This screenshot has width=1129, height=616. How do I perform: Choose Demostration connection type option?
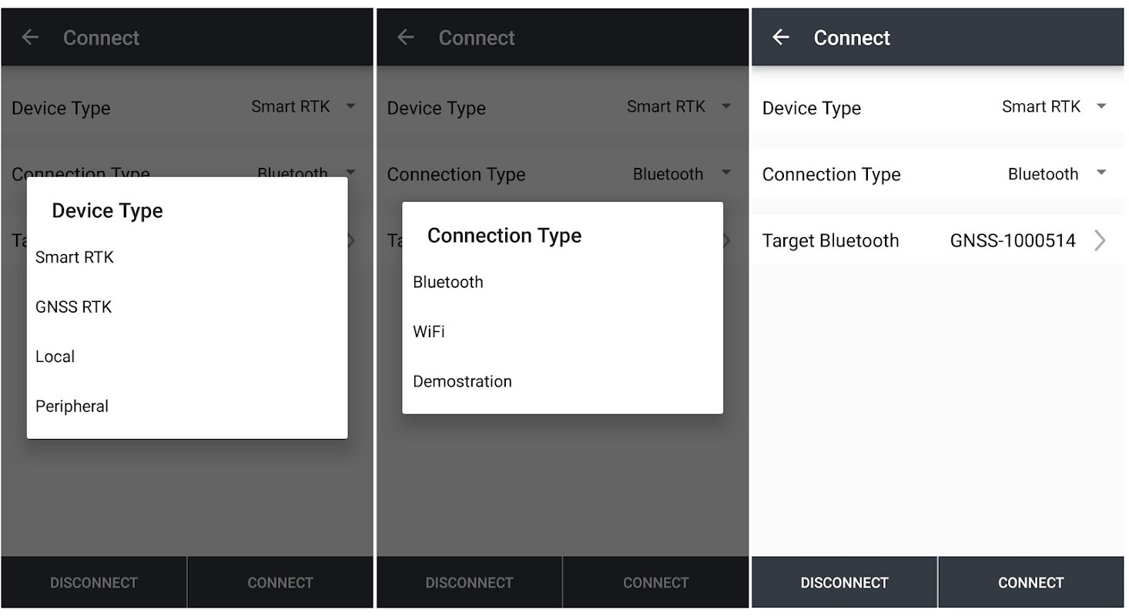point(462,381)
